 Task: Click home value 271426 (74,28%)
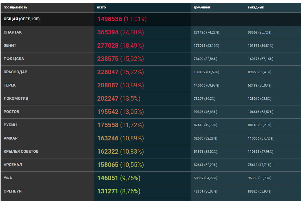(206, 32)
